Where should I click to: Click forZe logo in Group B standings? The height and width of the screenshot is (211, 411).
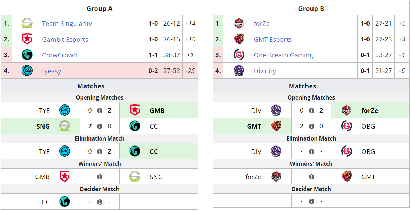[x=239, y=23]
